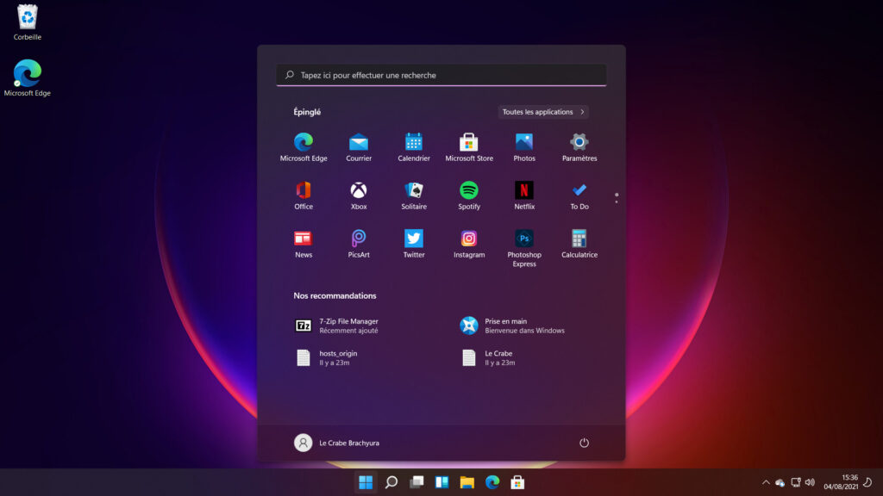
Task: Open notifications moon icon in tray
Action: tap(867, 482)
